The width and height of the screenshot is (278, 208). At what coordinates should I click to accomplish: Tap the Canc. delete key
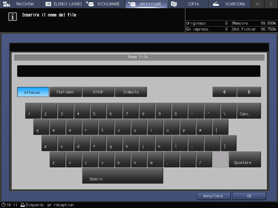[249, 110]
